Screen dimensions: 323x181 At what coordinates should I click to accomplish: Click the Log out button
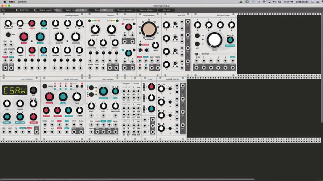coord(166,10)
